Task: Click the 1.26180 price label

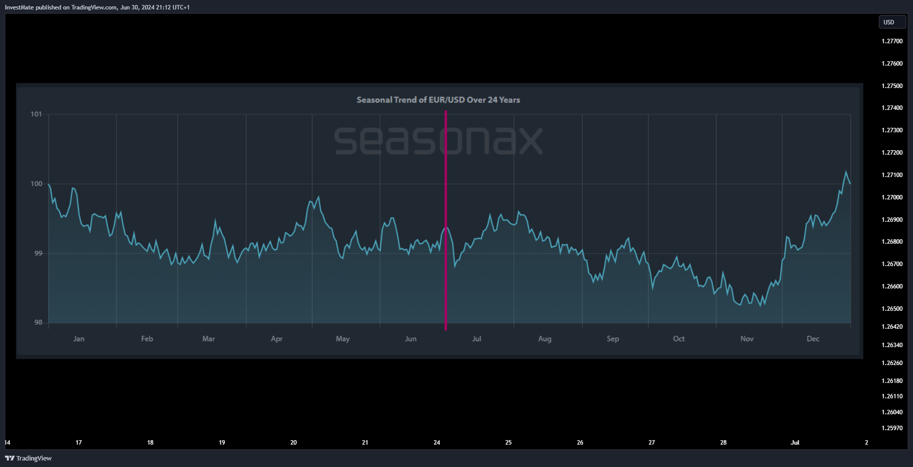Action: click(892, 381)
